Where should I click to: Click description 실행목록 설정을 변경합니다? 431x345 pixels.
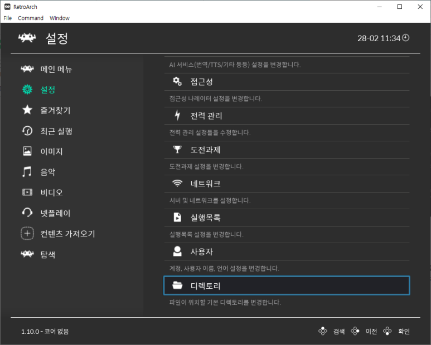coord(206,234)
